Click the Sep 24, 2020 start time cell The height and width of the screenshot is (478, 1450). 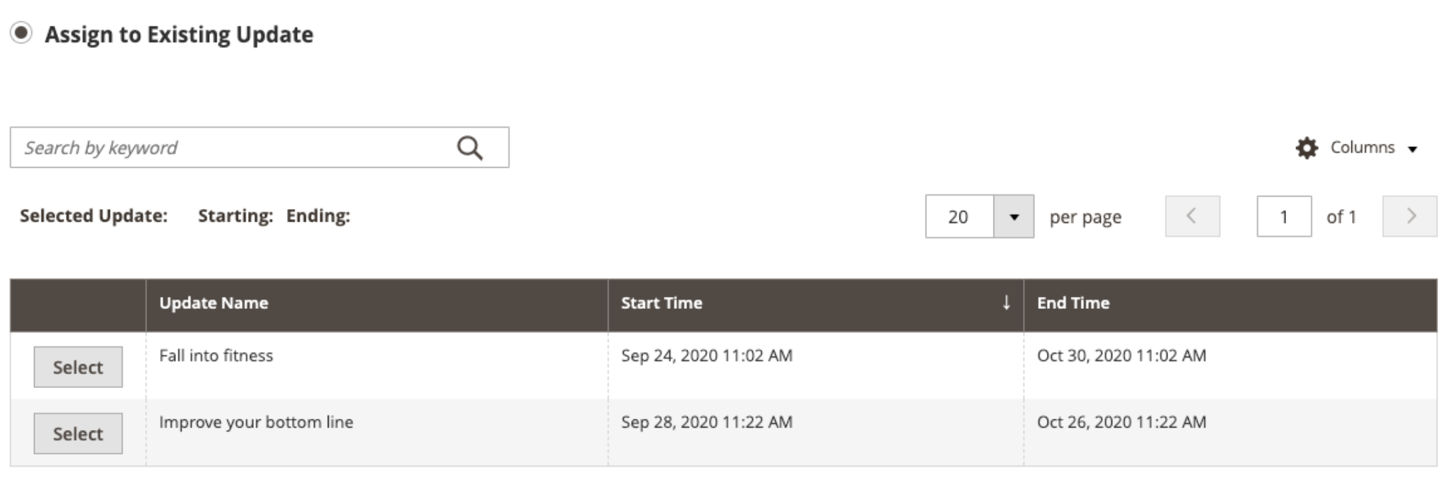706,356
